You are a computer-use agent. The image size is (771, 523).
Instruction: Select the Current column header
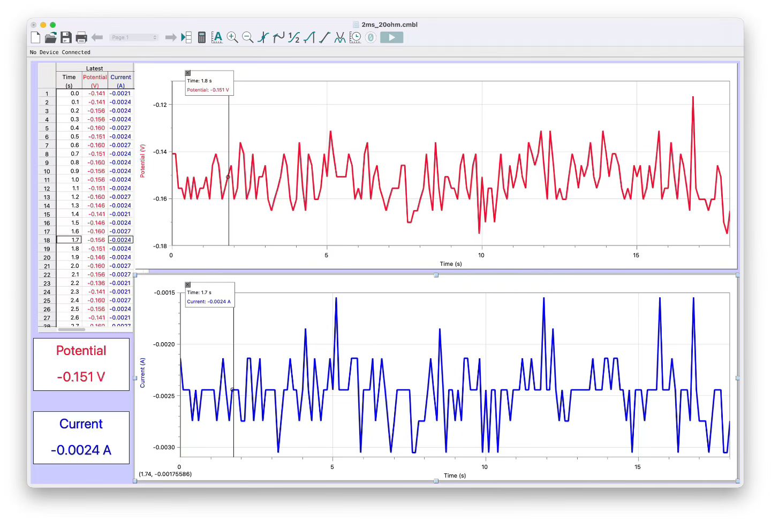[121, 81]
